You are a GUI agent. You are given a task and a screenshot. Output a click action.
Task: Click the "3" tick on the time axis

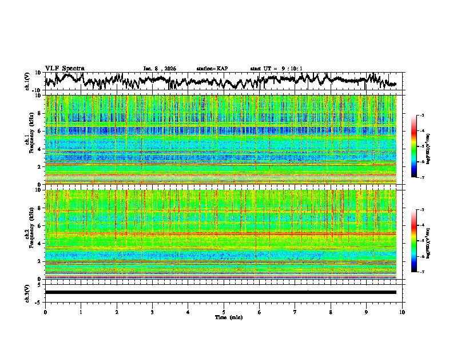(152, 312)
